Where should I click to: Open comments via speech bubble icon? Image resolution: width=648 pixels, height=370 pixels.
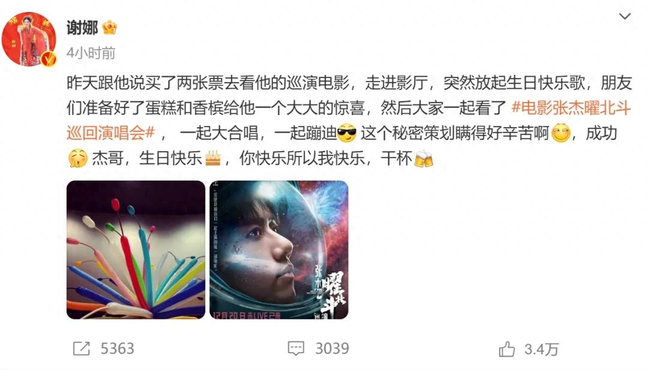[296, 348]
